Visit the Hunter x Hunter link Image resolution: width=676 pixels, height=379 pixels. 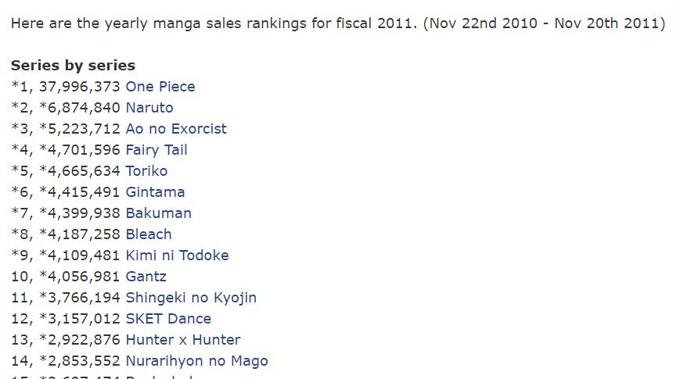click(182, 340)
